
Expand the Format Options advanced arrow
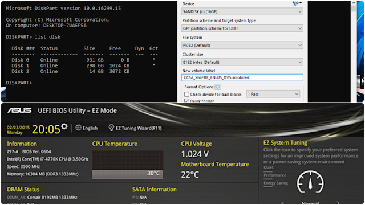(218, 87)
